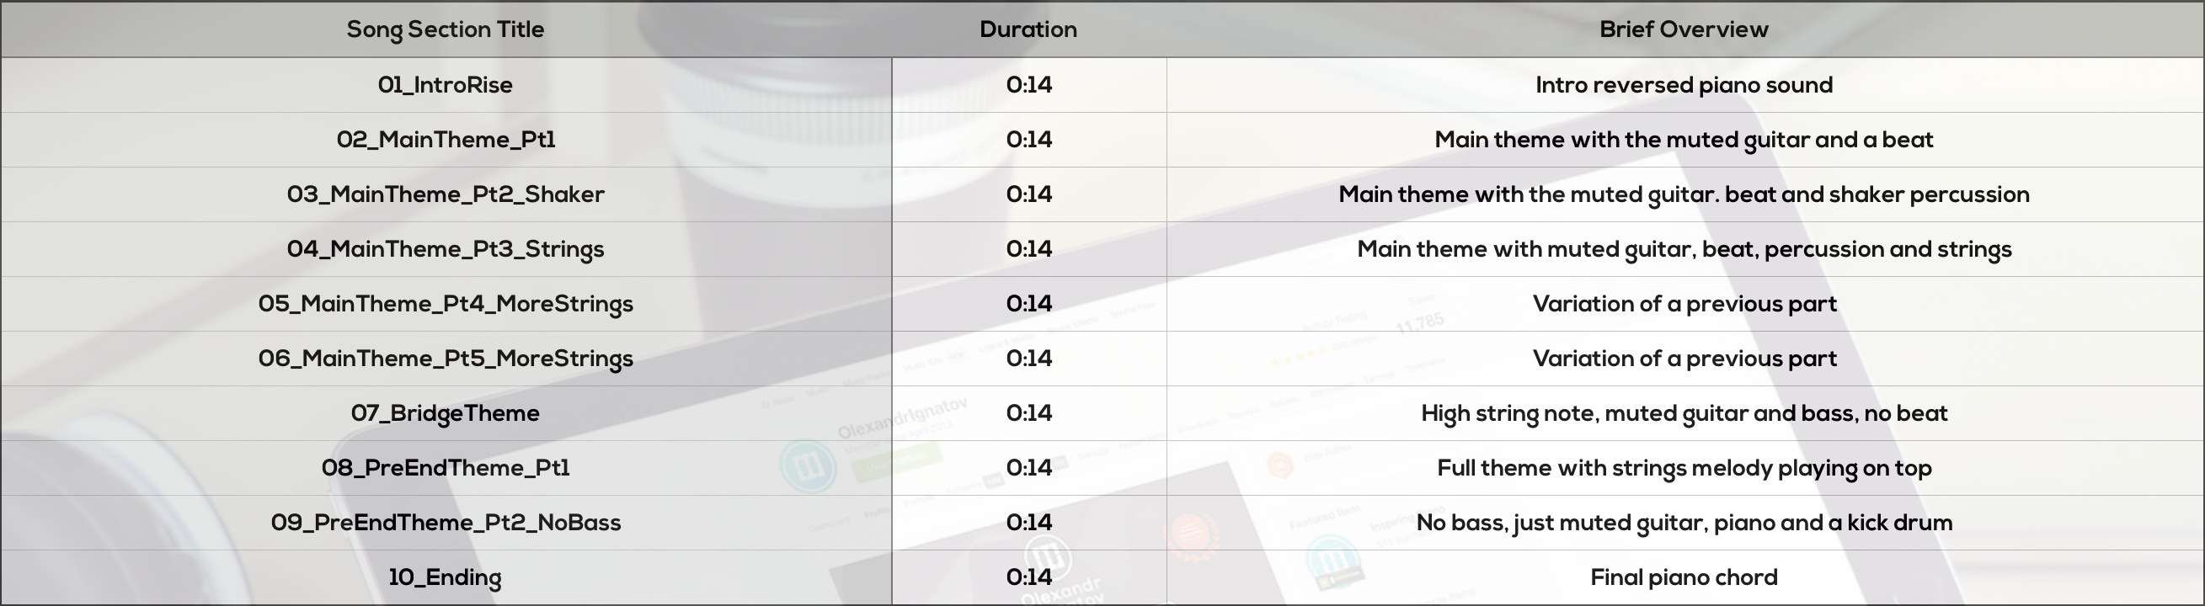Click the 08_PreEndTheme_Pt1 section title
This screenshot has height=606, width=2205.
[445, 468]
